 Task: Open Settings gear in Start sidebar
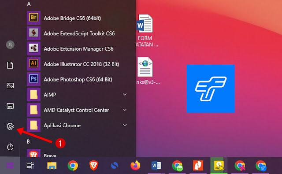[x=10, y=126]
